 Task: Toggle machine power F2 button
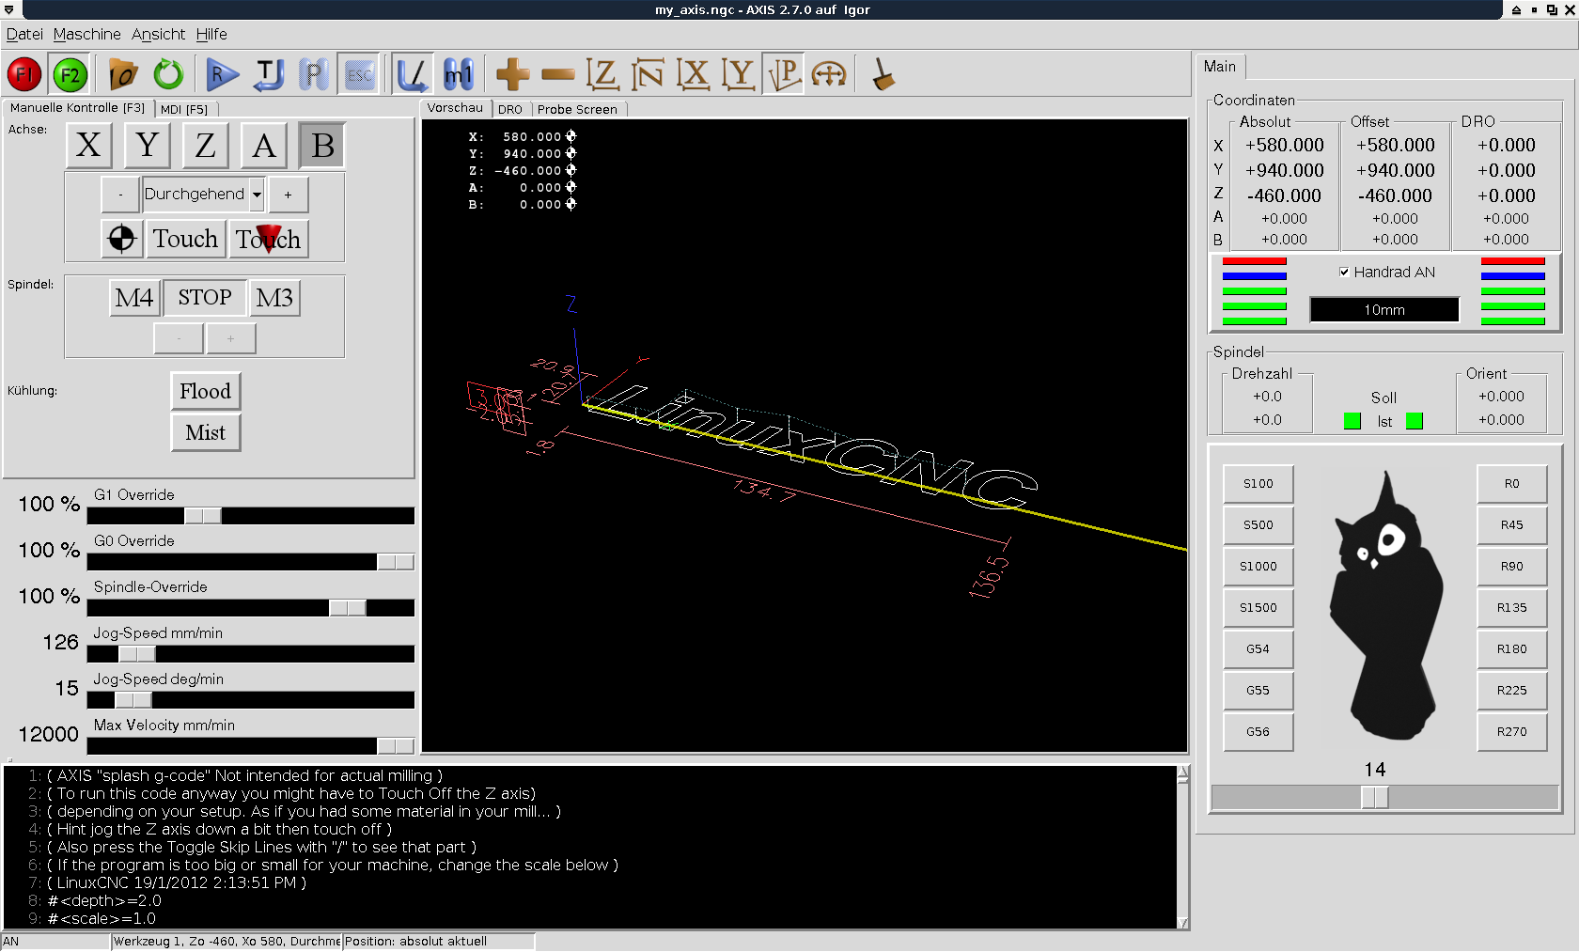pos(70,74)
